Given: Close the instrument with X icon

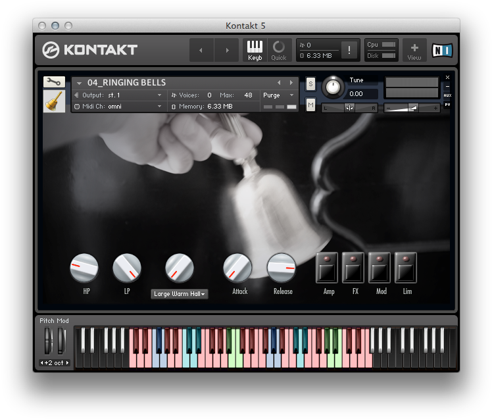Looking at the screenshot, I should [x=447, y=77].
